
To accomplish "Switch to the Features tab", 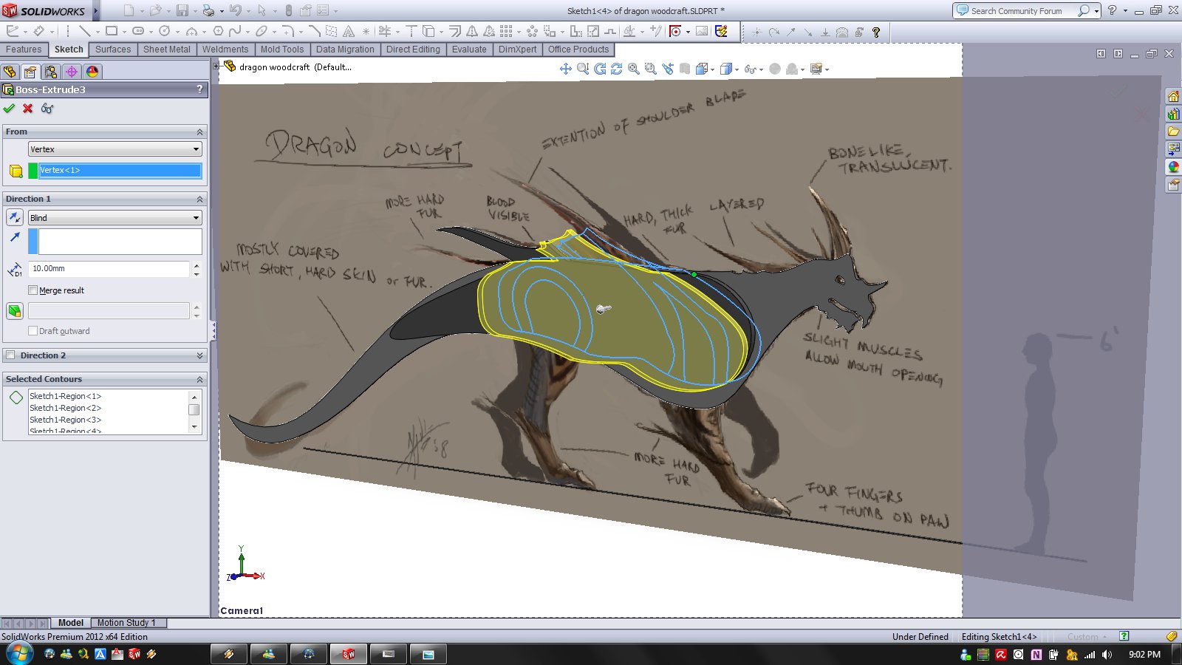I will [24, 50].
